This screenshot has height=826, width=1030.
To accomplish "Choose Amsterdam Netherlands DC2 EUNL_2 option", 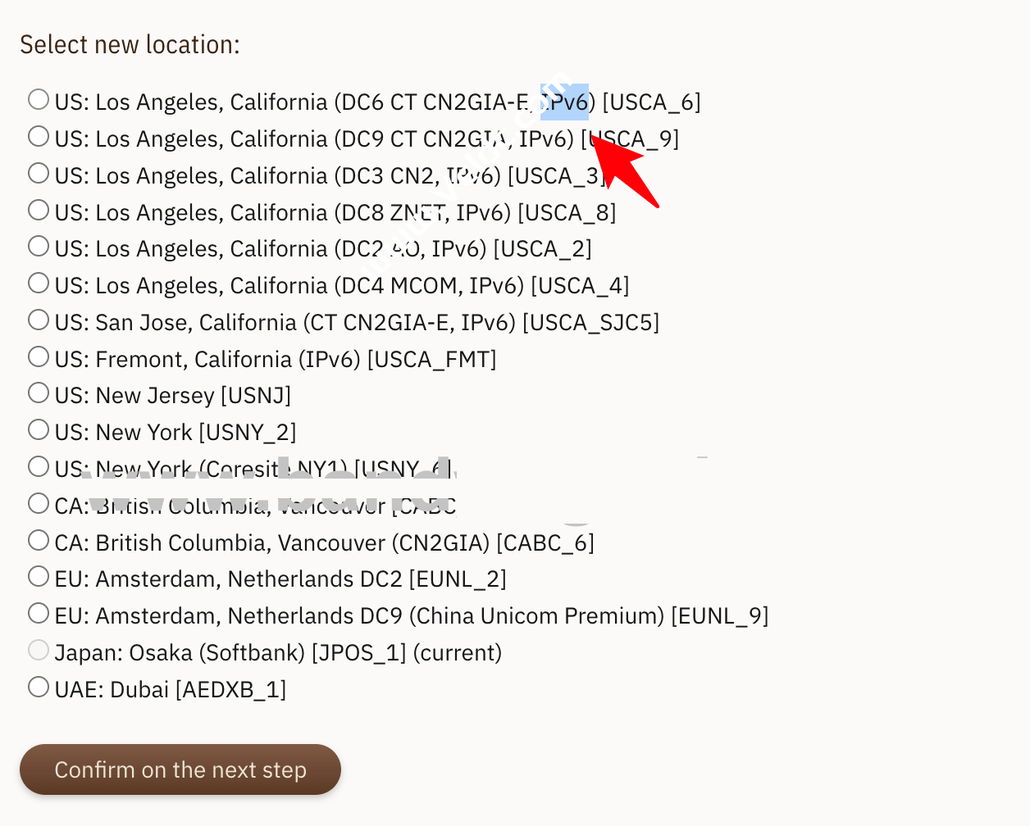I will pos(39,576).
